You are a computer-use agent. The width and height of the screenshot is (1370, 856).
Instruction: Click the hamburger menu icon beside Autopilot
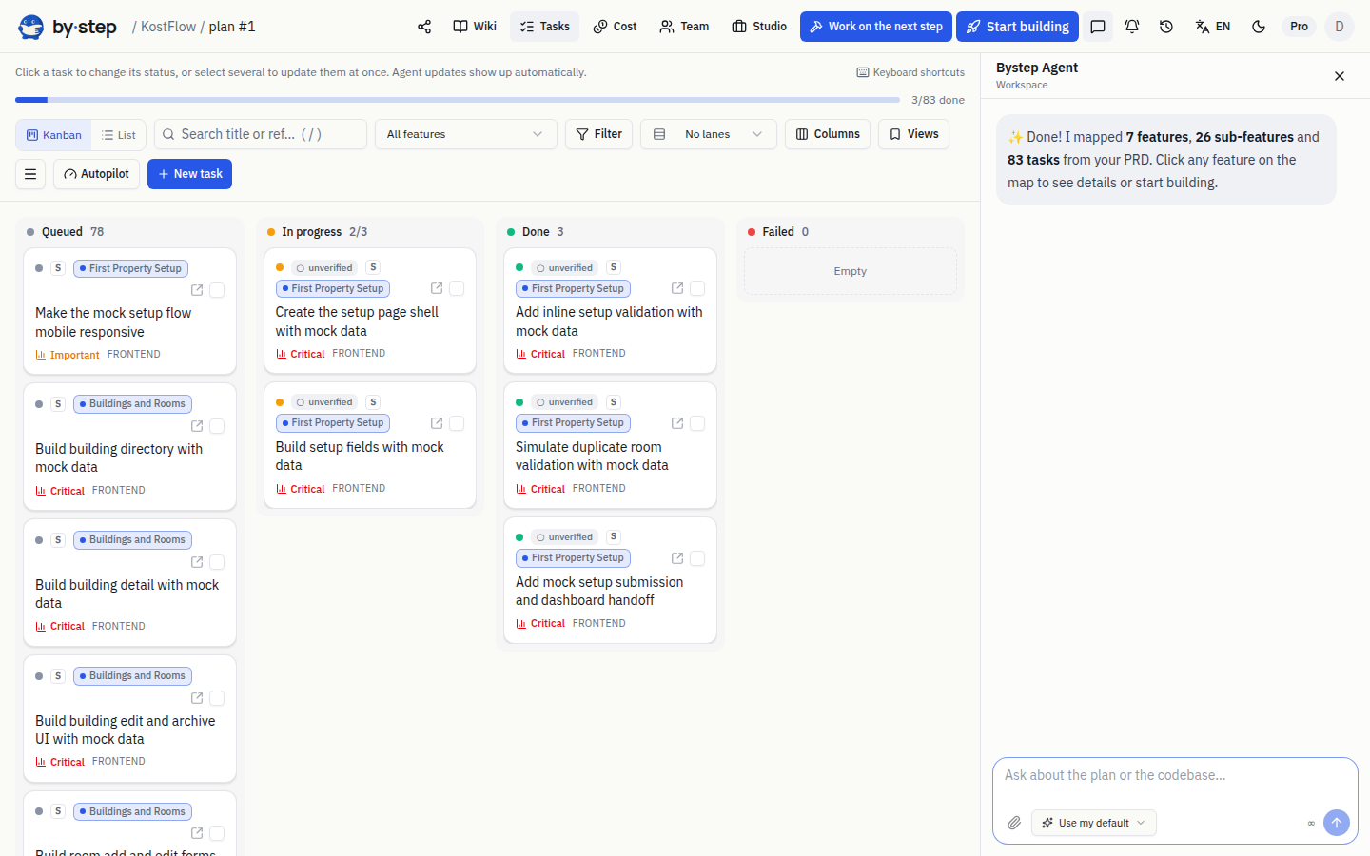tap(30, 174)
